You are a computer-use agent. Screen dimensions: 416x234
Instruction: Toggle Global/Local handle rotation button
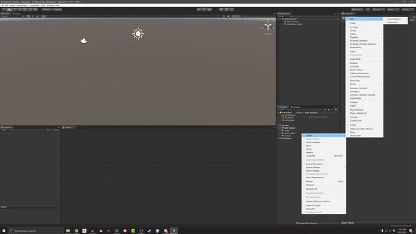57,10
